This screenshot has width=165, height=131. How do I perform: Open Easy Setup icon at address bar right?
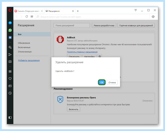point(153,17)
